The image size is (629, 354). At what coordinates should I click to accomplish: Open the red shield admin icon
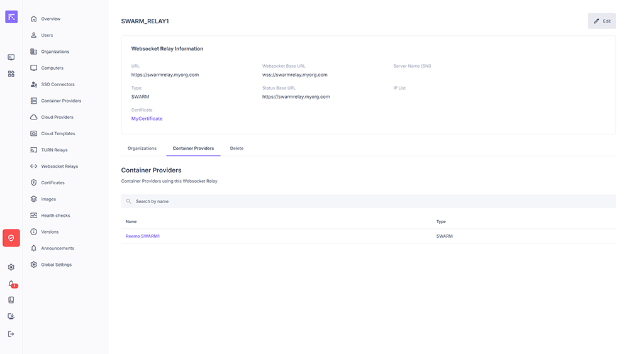(11, 238)
